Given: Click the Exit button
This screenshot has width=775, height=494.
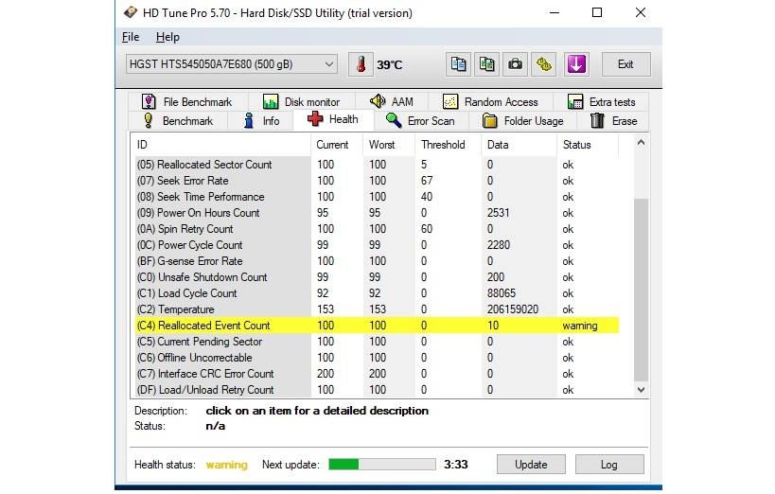Looking at the screenshot, I should click(x=625, y=64).
